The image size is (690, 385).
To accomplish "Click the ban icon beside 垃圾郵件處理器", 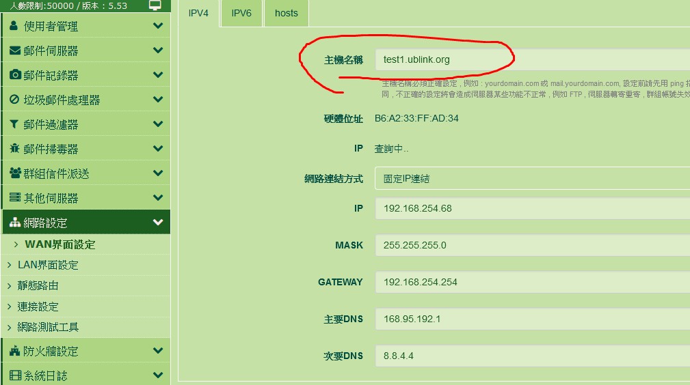I will click(14, 100).
